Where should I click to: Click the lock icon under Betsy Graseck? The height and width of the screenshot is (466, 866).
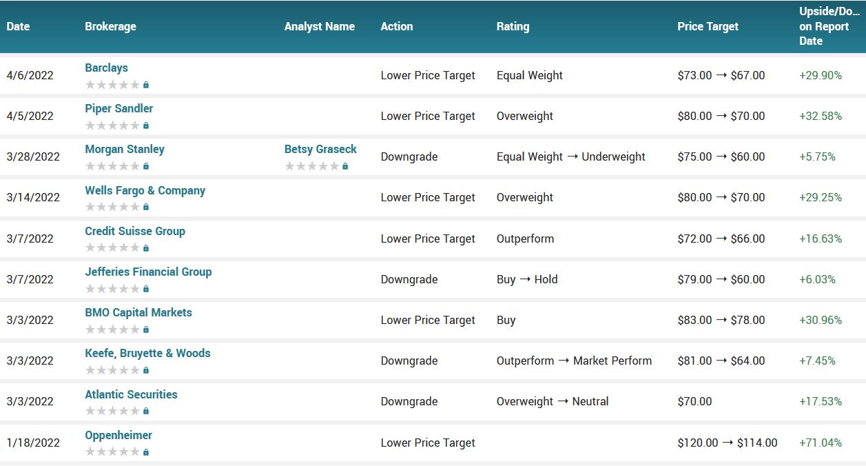click(x=345, y=166)
